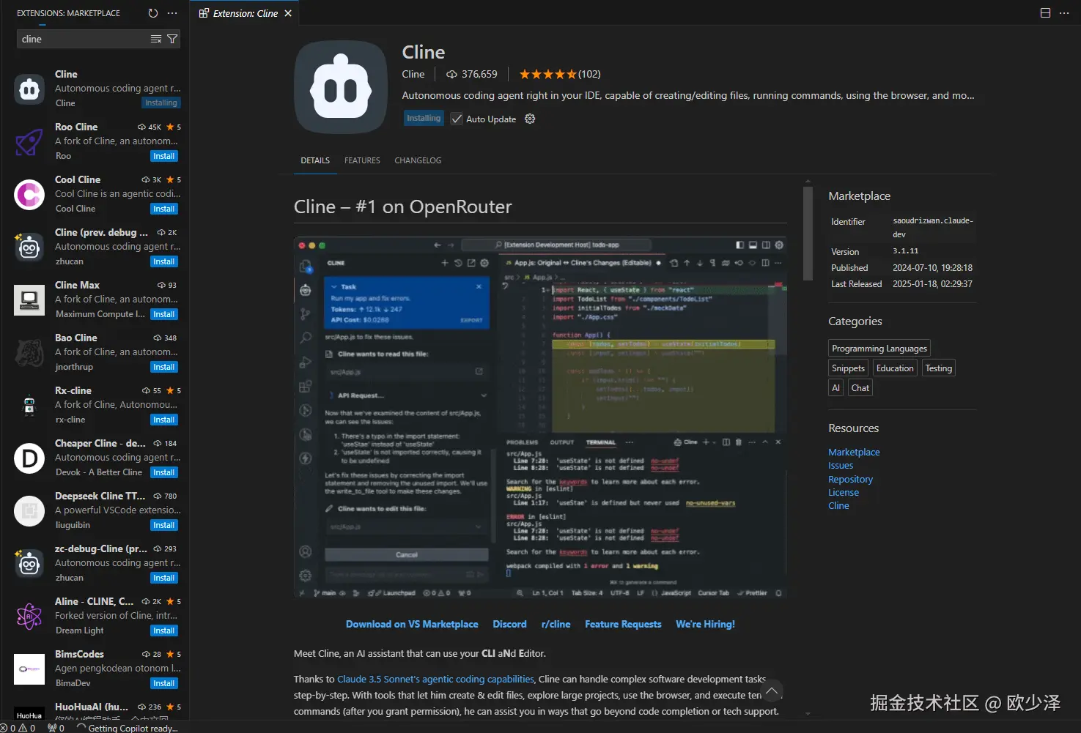The width and height of the screenshot is (1081, 733).
Task: Click the Aline atom icon
Action: tap(29, 617)
